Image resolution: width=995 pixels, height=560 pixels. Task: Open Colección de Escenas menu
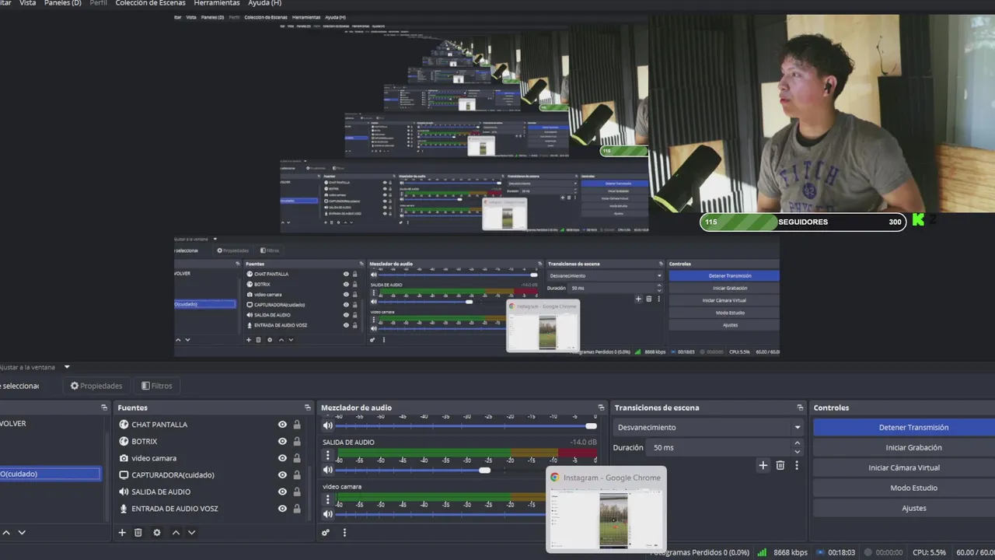[151, 3]
